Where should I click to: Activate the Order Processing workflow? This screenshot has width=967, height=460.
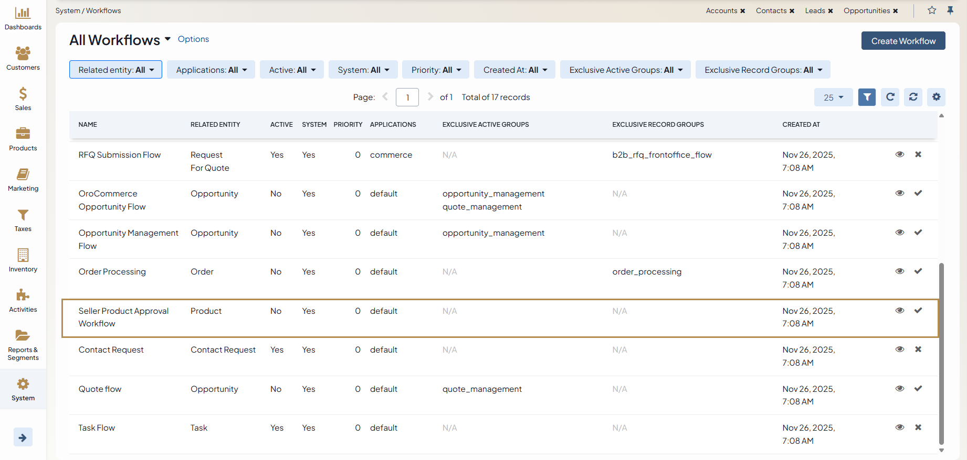pyautogui.click(x=918, y=271)
